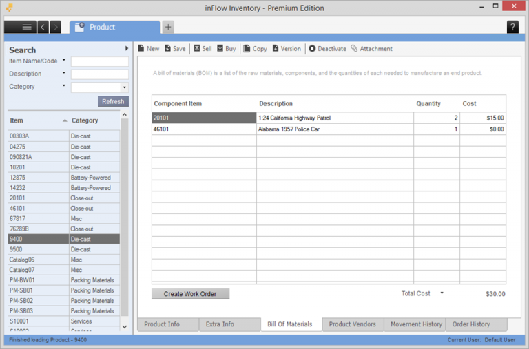Click the New product toolbar icon
This screenshot has height=349, width=529.
tap(141, 49)
